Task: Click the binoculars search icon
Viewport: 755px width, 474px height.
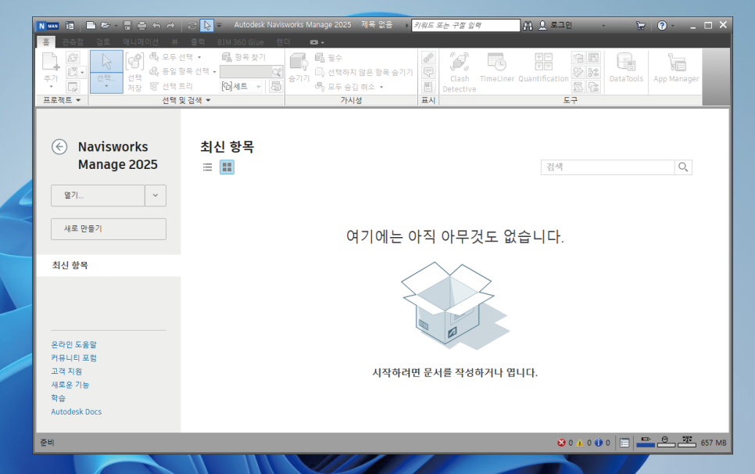Action: (x=528, y=25)
